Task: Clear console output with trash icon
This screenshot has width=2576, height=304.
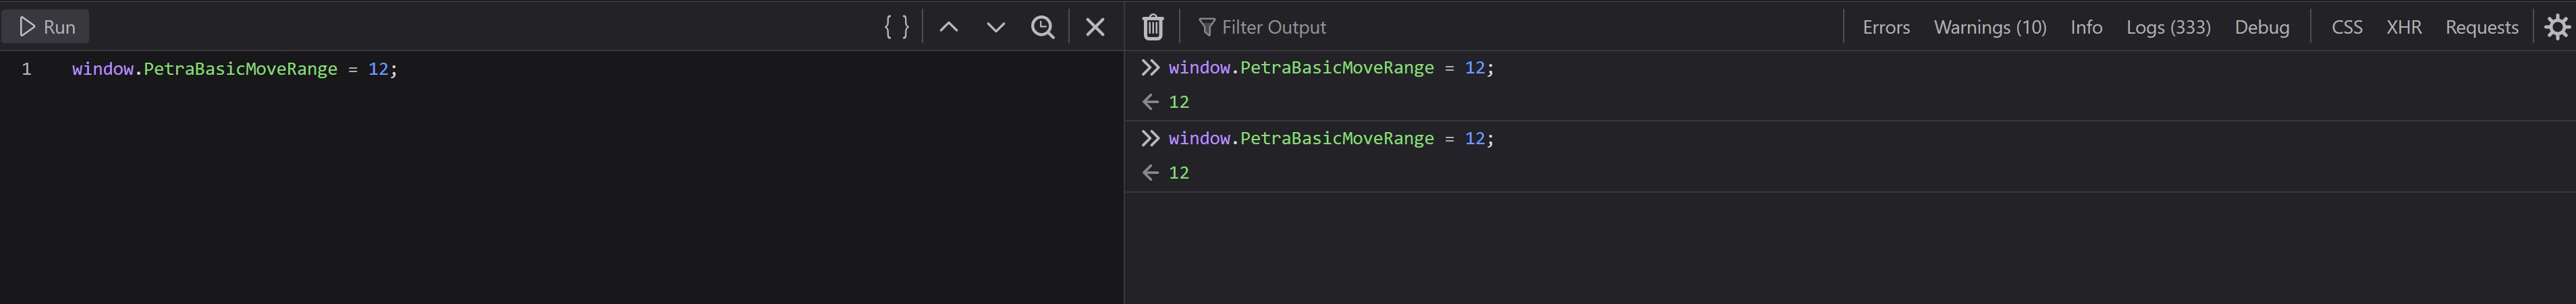Action: point(1152,27)
